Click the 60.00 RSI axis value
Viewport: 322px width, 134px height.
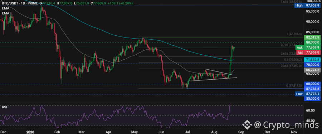310,110
